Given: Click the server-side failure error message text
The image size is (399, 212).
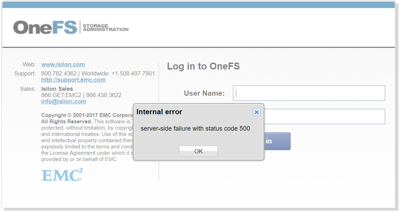Looking at the screenshot, I should pyautogui.click(x=195, y=129).
